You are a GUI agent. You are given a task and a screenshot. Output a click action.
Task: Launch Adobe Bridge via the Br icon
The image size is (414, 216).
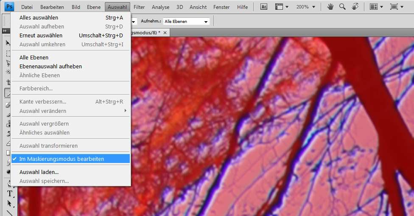tap(263, 7)
